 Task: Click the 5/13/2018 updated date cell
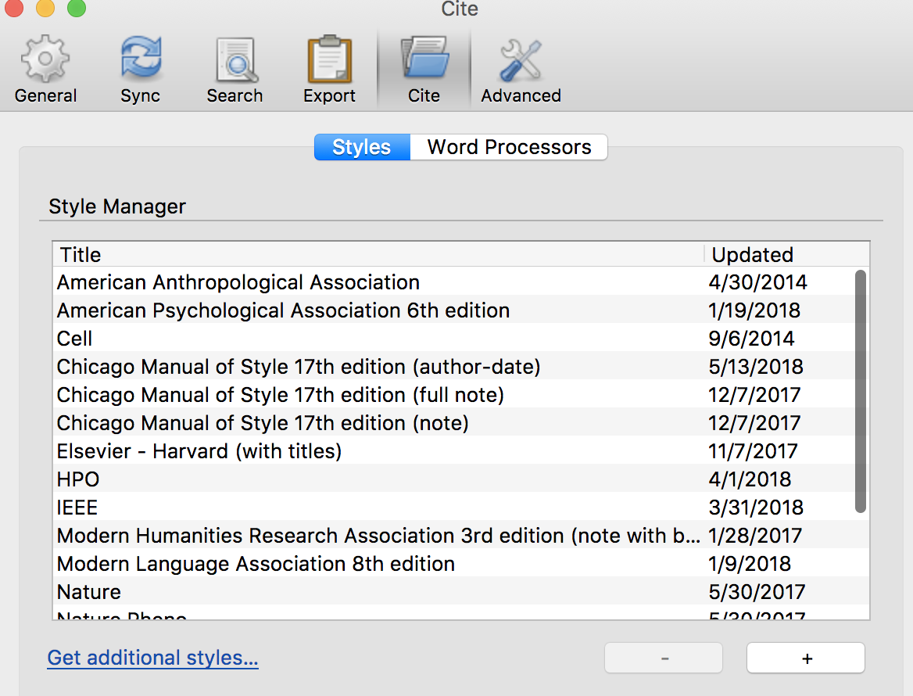click(x=756, y=366)
